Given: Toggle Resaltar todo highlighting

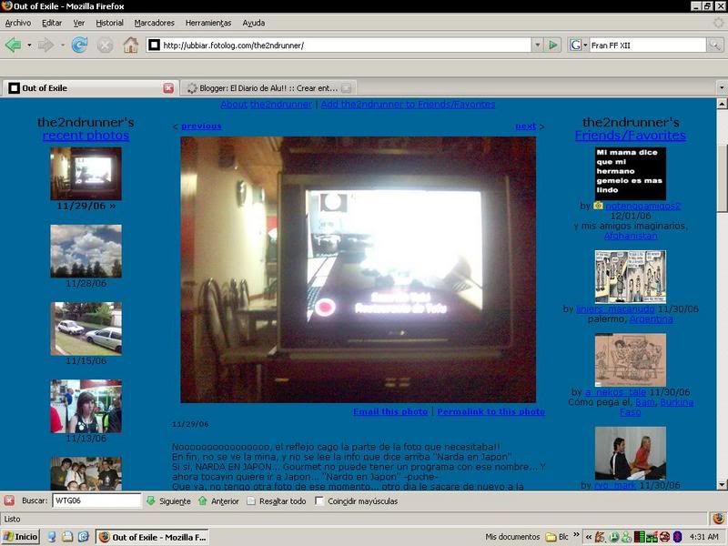Looking at the screenshot, I should point(277,501).
